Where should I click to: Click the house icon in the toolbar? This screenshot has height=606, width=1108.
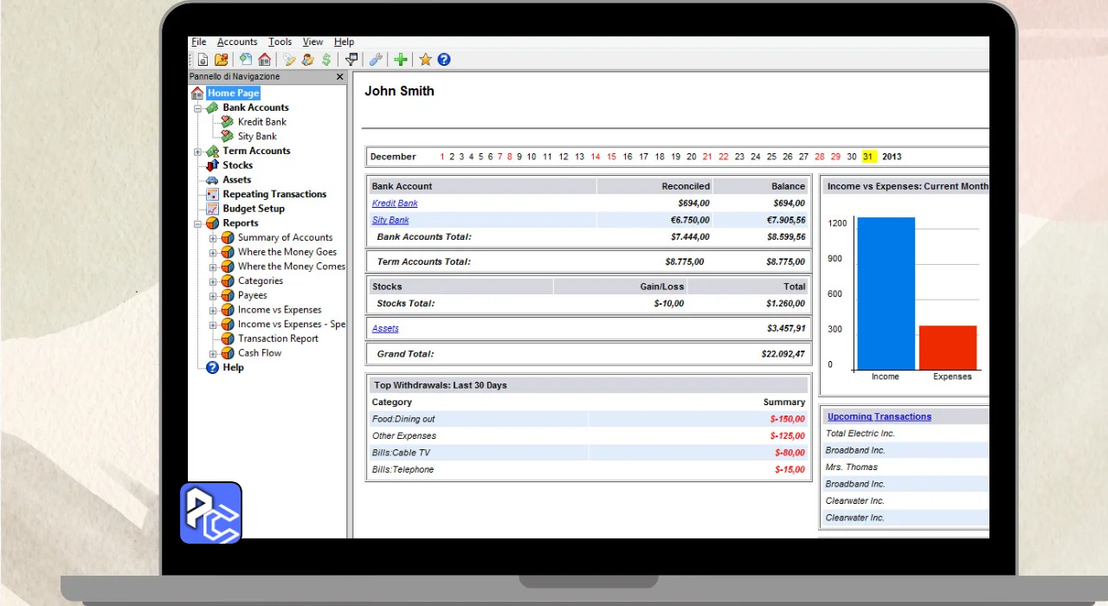click(x=264, y=60)
